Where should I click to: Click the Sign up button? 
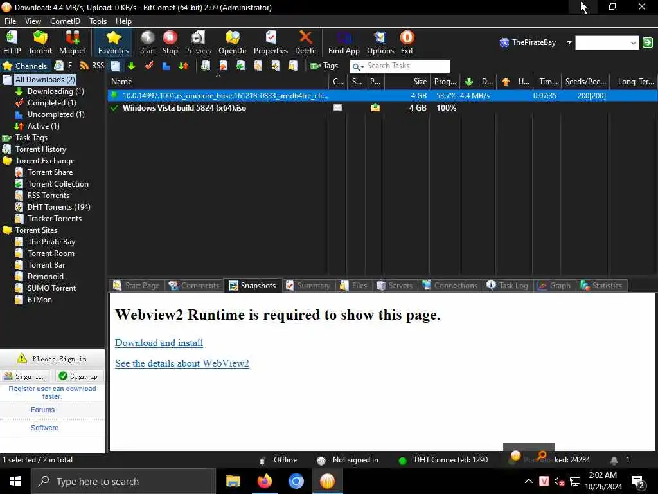pos(79,376)
